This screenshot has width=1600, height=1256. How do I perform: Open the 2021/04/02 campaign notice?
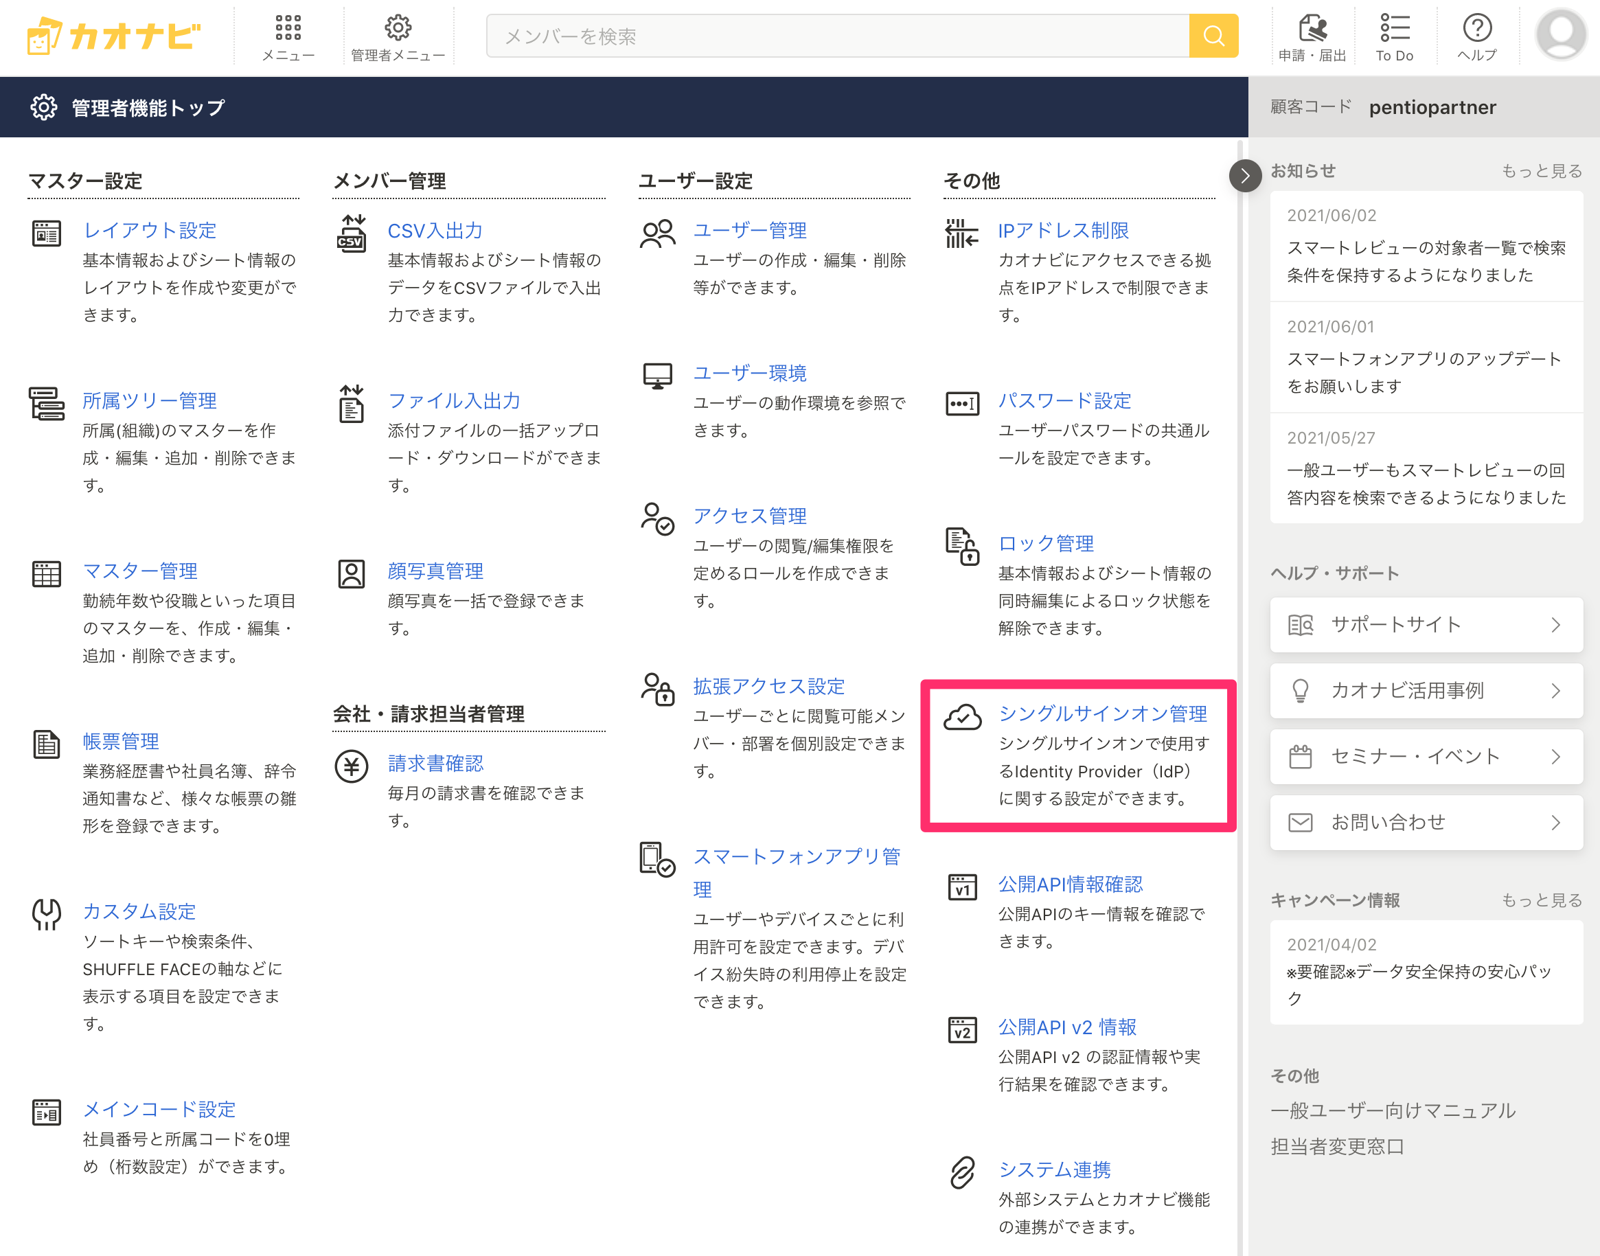pyautogui.click(x=1426, y=972)
